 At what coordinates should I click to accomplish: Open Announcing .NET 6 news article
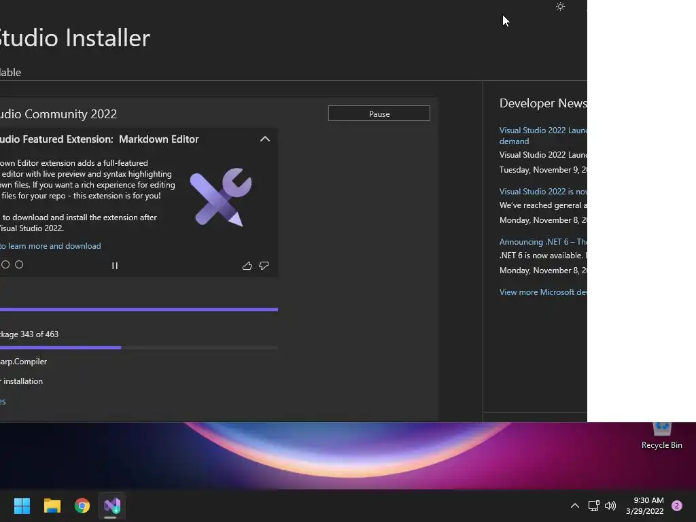pos(543,241)
